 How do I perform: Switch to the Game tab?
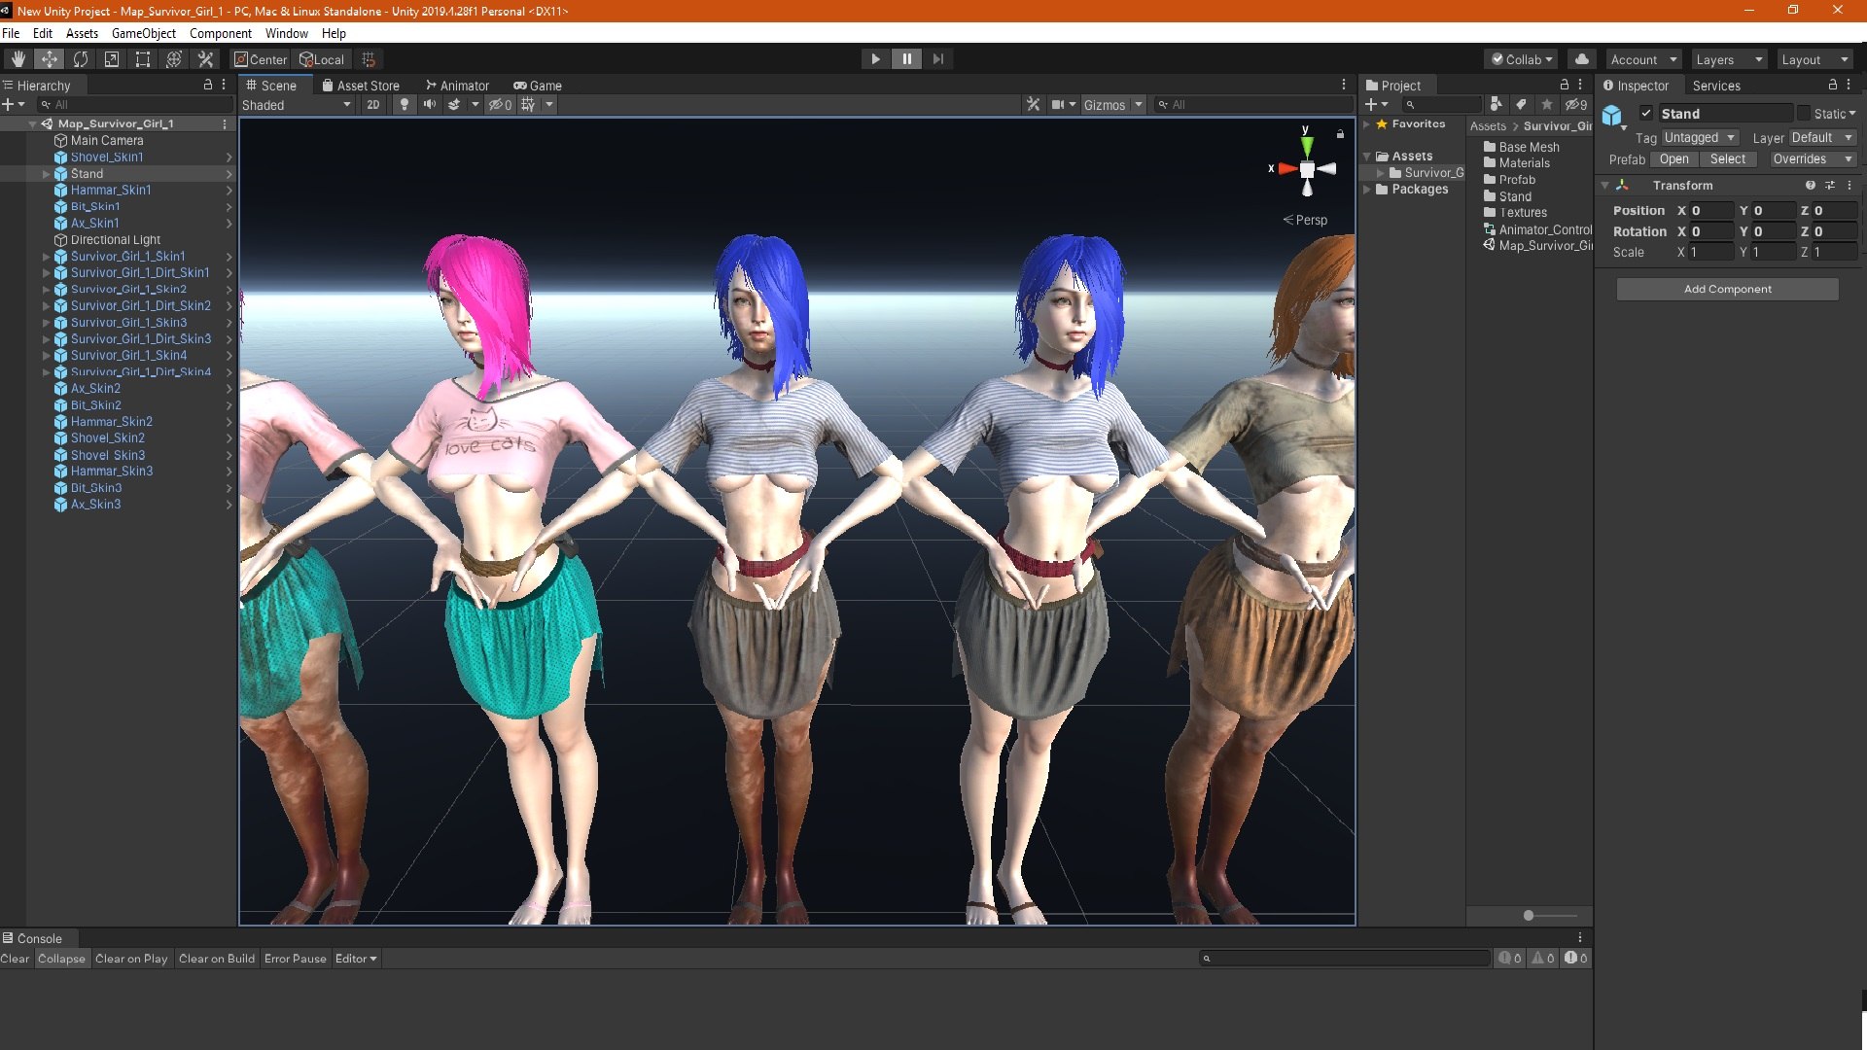click(x=538, y=86)
